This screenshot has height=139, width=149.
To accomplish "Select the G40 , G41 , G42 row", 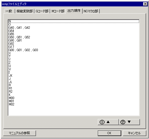I will tap(74, 28).
